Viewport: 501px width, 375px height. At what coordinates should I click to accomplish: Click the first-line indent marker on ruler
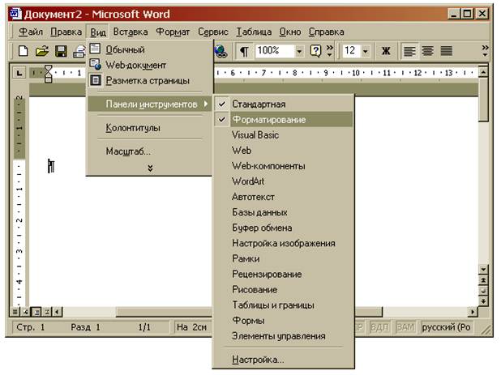tap(49, 68)
